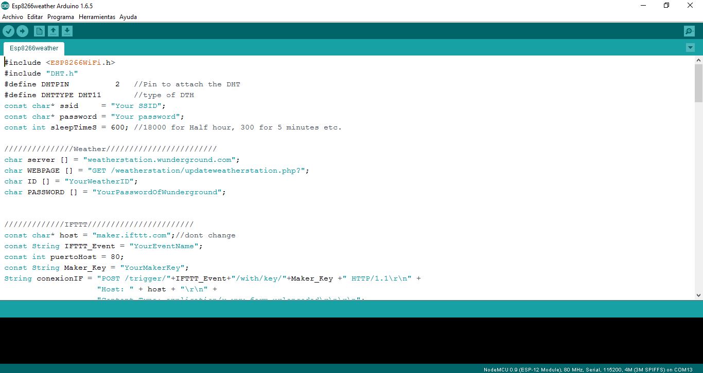Click "weatherstation.wunderground.com" string

(x=159, y=160)
